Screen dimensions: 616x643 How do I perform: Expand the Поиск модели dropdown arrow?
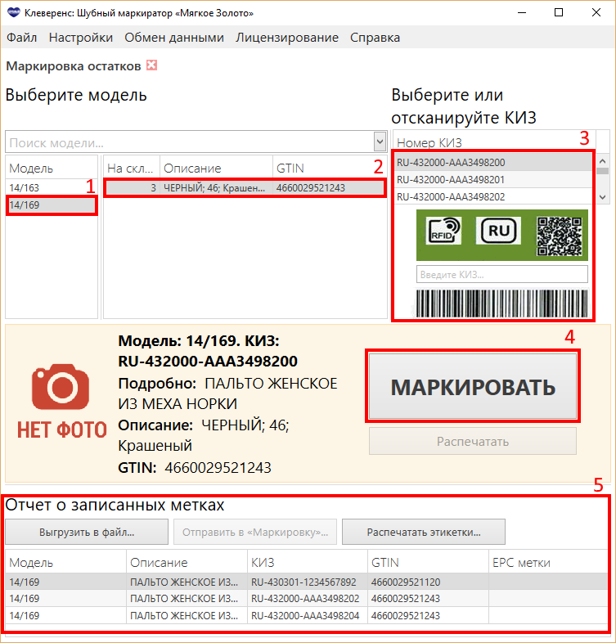[x=380, y=142]
